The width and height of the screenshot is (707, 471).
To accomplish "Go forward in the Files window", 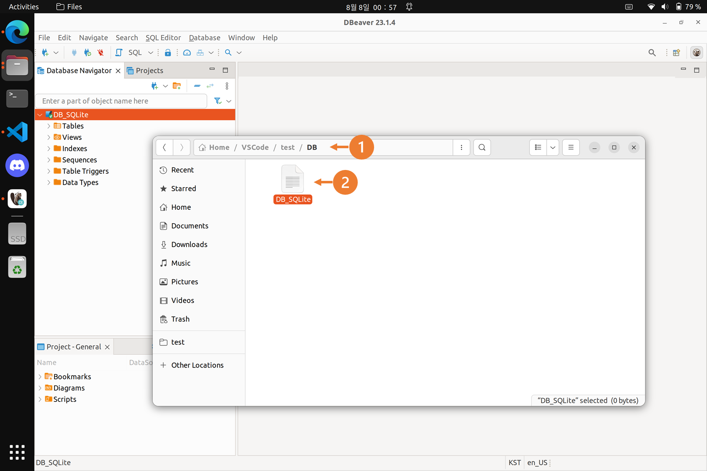I will pyautogui.click(x=182, y=147).
